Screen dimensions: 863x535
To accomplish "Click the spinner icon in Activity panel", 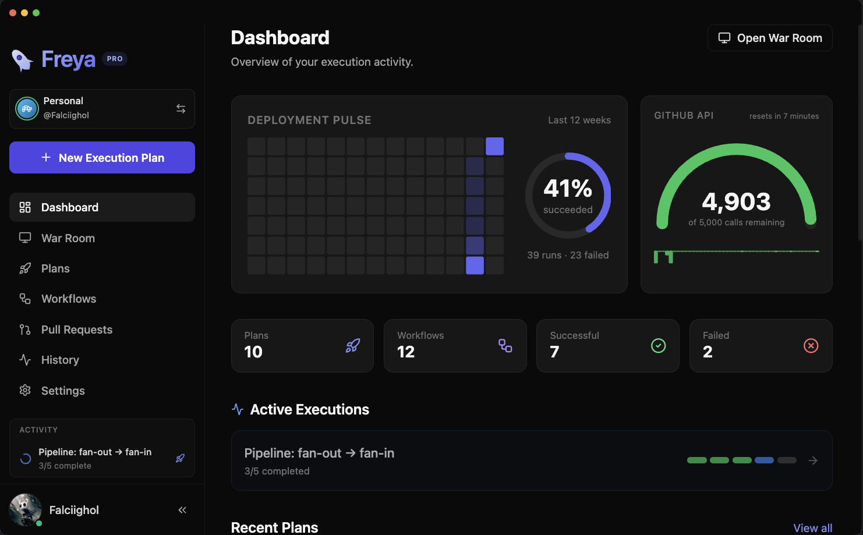I will click(x=26, y=459).
